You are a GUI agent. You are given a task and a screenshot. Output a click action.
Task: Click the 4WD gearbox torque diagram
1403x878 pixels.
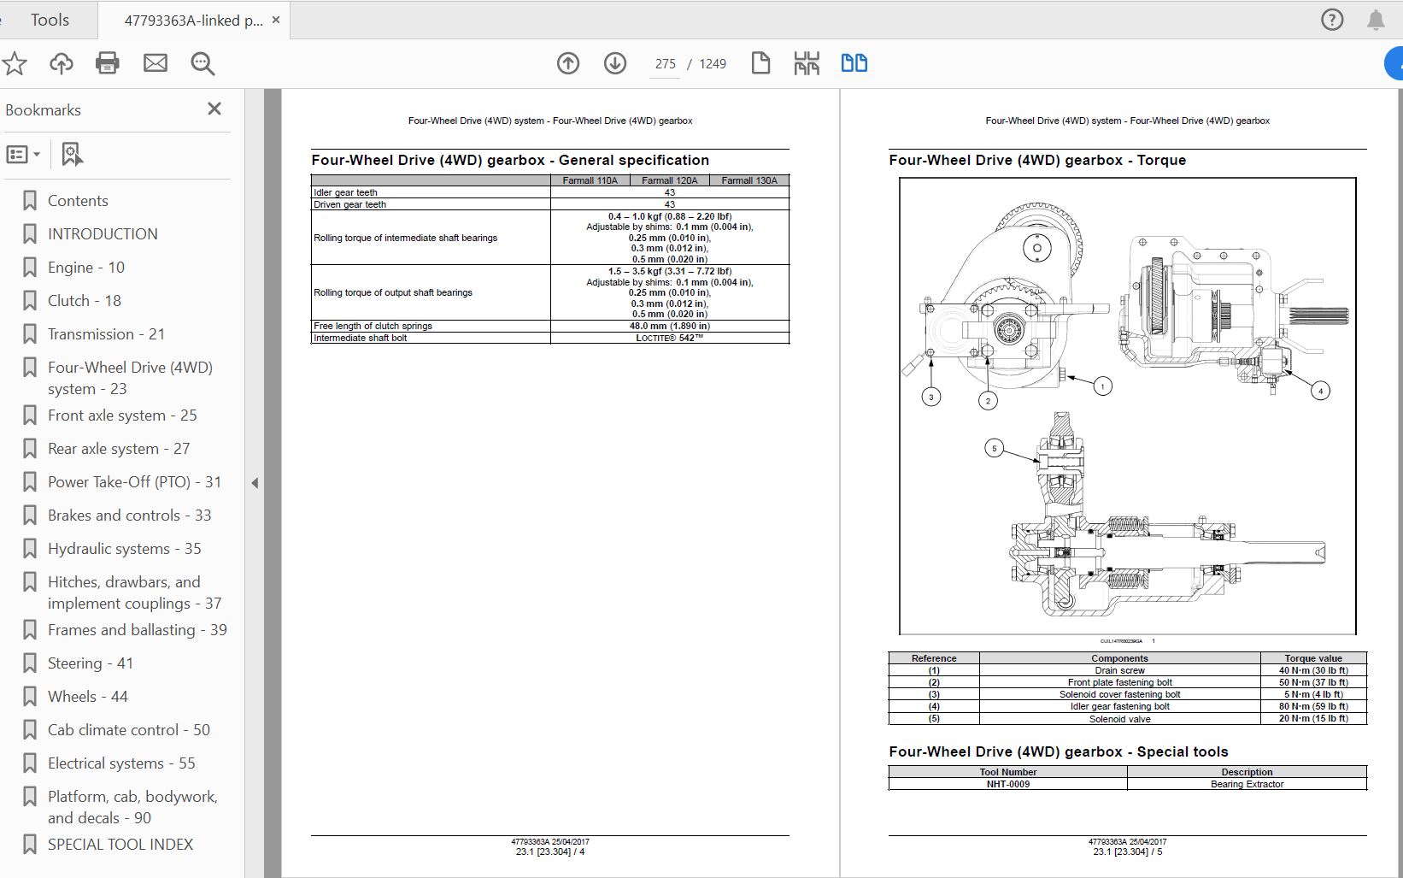pyautogui.click(x=1127, y=406)
